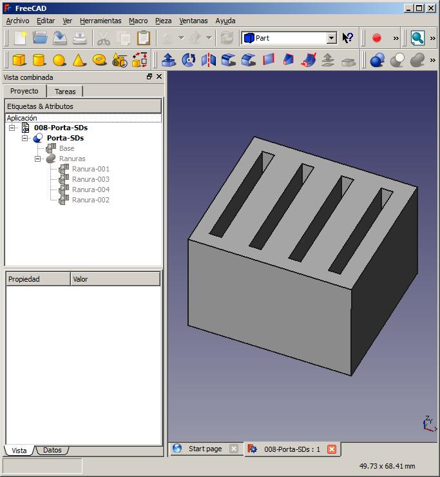The height and width of the screenshot is (477, 440).
Task: Start macro recording with the red dot
Action: [x=377, y=38]
